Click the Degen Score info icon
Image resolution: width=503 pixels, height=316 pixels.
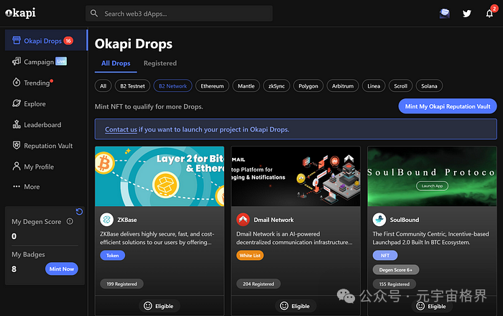(70, 221)
